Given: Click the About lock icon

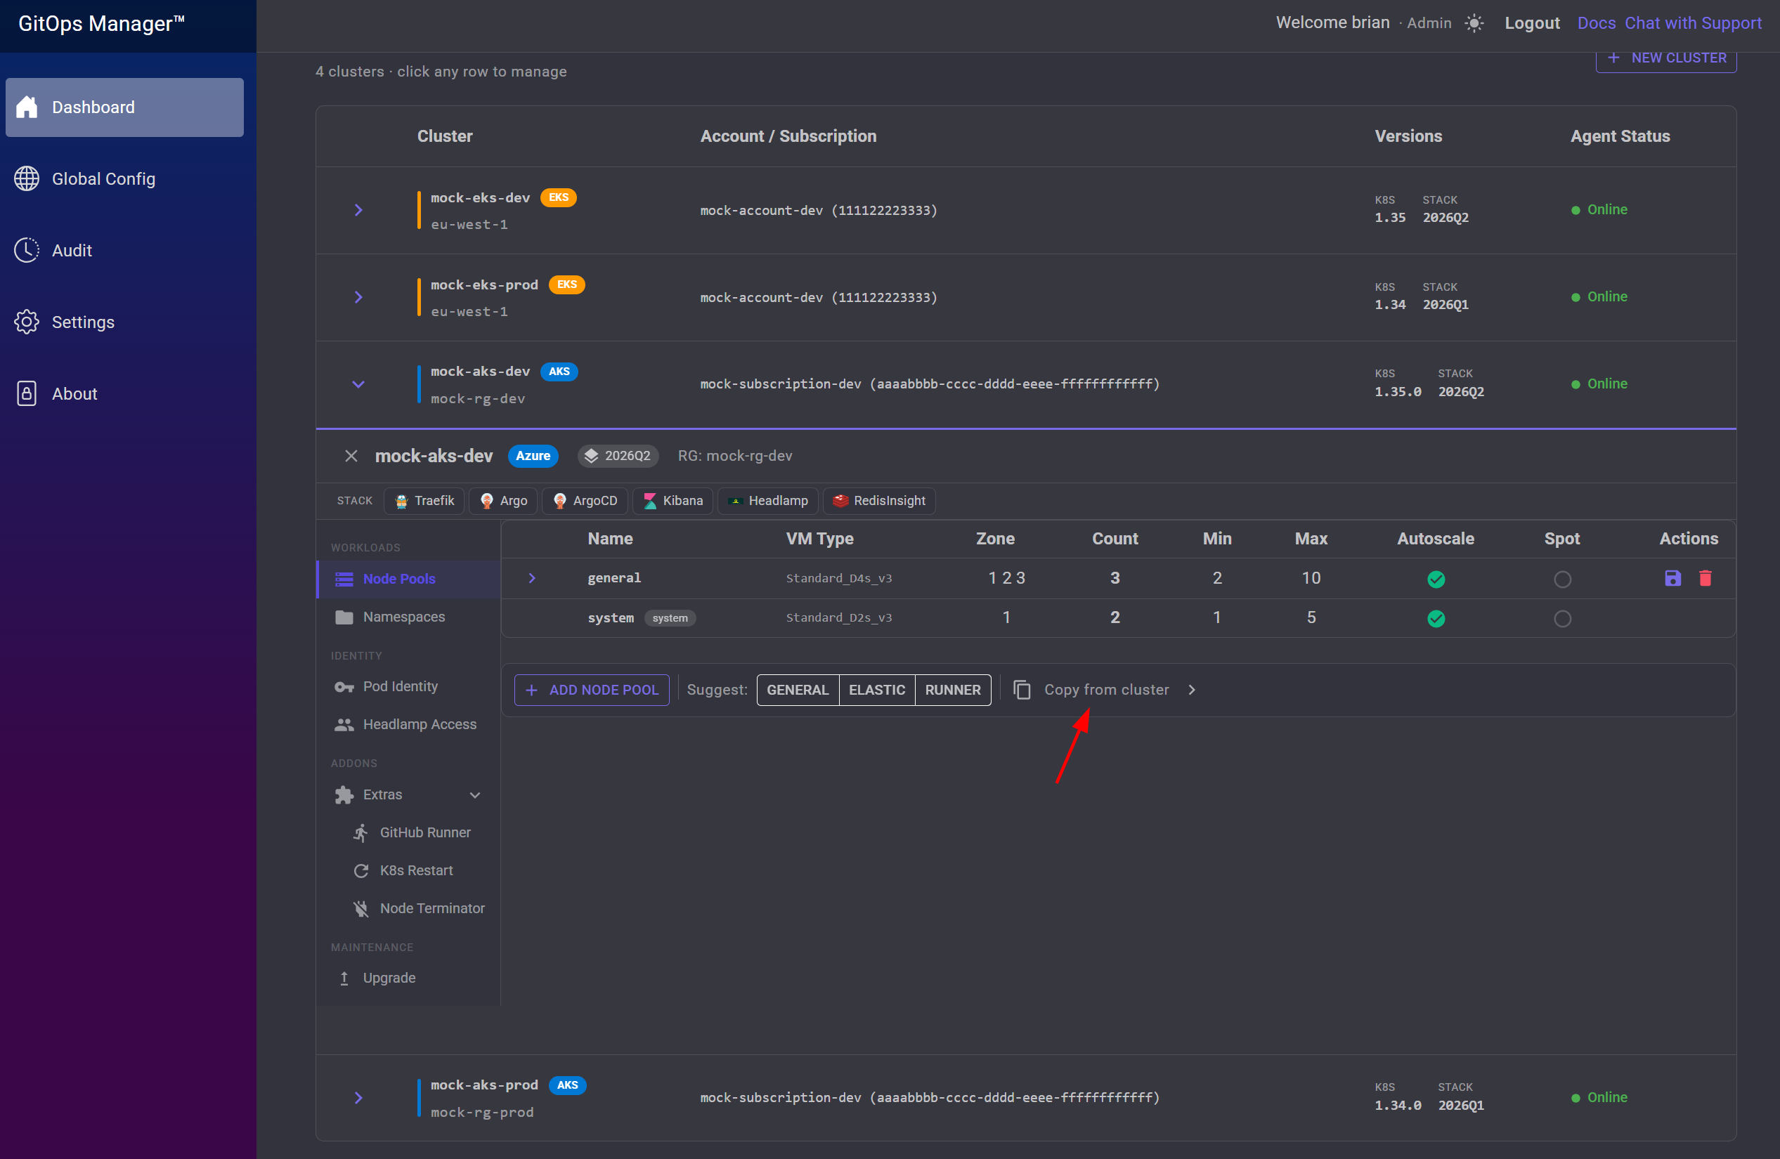Looking at the screenshot, I should point(27,394).
